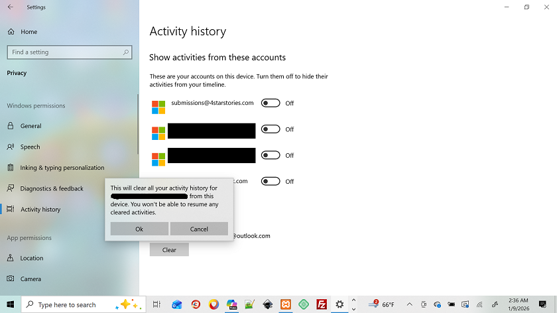Cancel the clear activity history dialog
The height and width of the screenshot is (313, 557).
(x=199, y=229)
